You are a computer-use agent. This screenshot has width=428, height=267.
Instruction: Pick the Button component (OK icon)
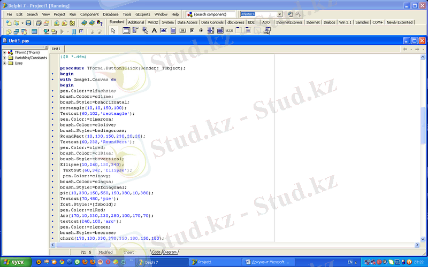point(182,30)
